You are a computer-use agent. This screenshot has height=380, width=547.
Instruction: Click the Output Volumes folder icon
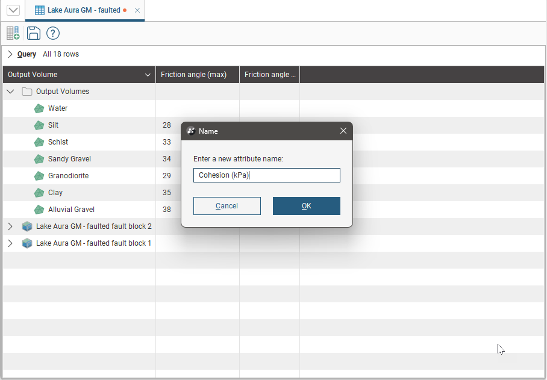coord(27,92)
